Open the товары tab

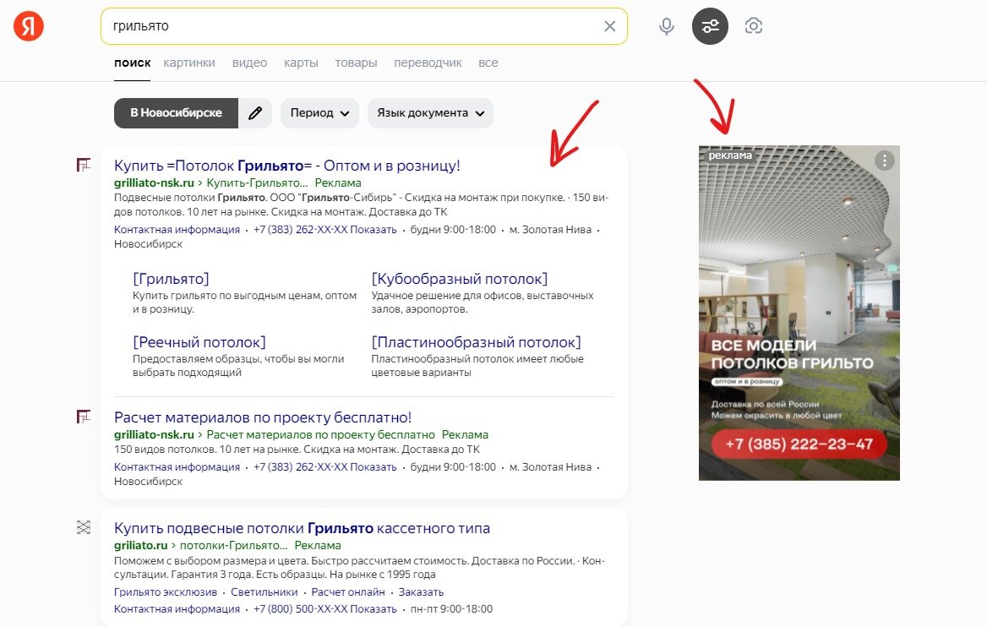pos(356,63)
